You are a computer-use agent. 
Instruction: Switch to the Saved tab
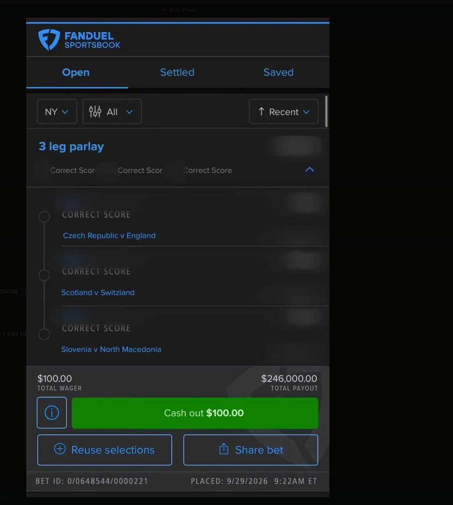point(278,72)
